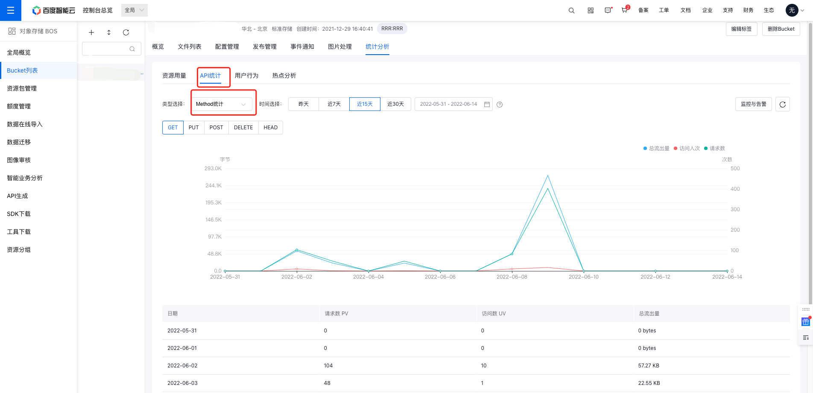This screenshot has width=813, height=393.
Task: Switch to the 图片处理 tab
Action: coord(340,47)
